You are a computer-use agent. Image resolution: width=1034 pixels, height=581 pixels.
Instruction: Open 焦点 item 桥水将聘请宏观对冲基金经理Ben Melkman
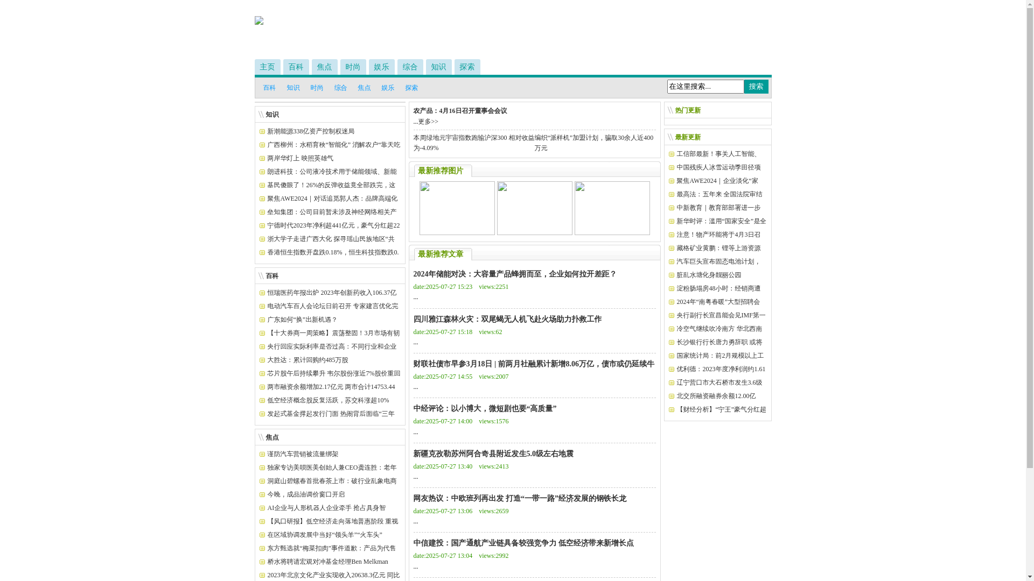tap(327, 562)
